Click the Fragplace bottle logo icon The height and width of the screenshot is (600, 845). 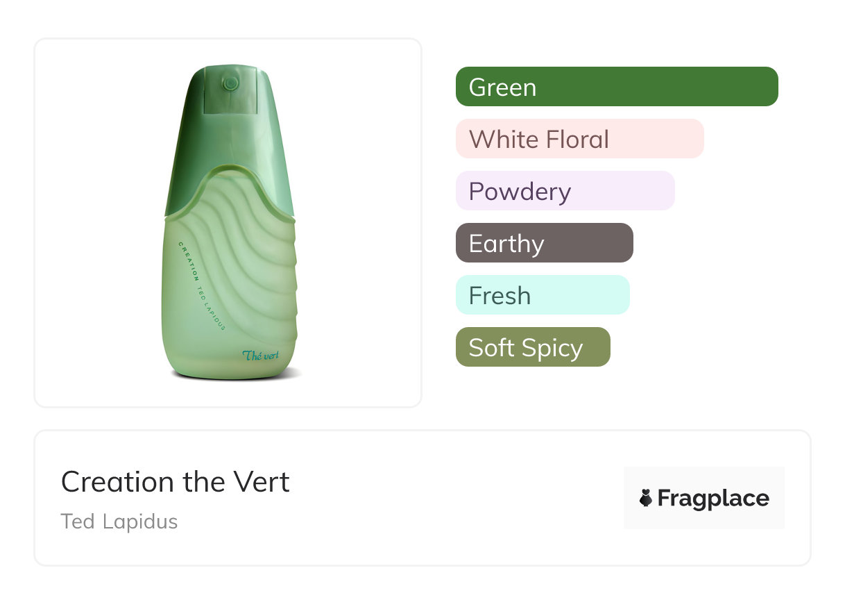tap(646, 498)
